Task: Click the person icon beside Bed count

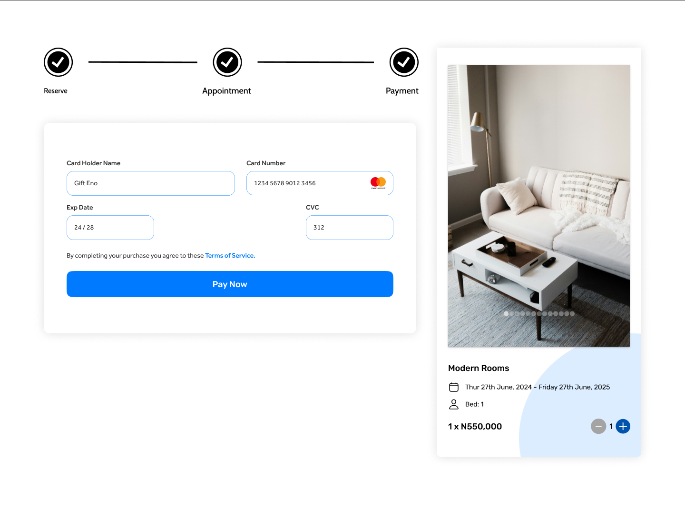Action: (x=454, y=404)
